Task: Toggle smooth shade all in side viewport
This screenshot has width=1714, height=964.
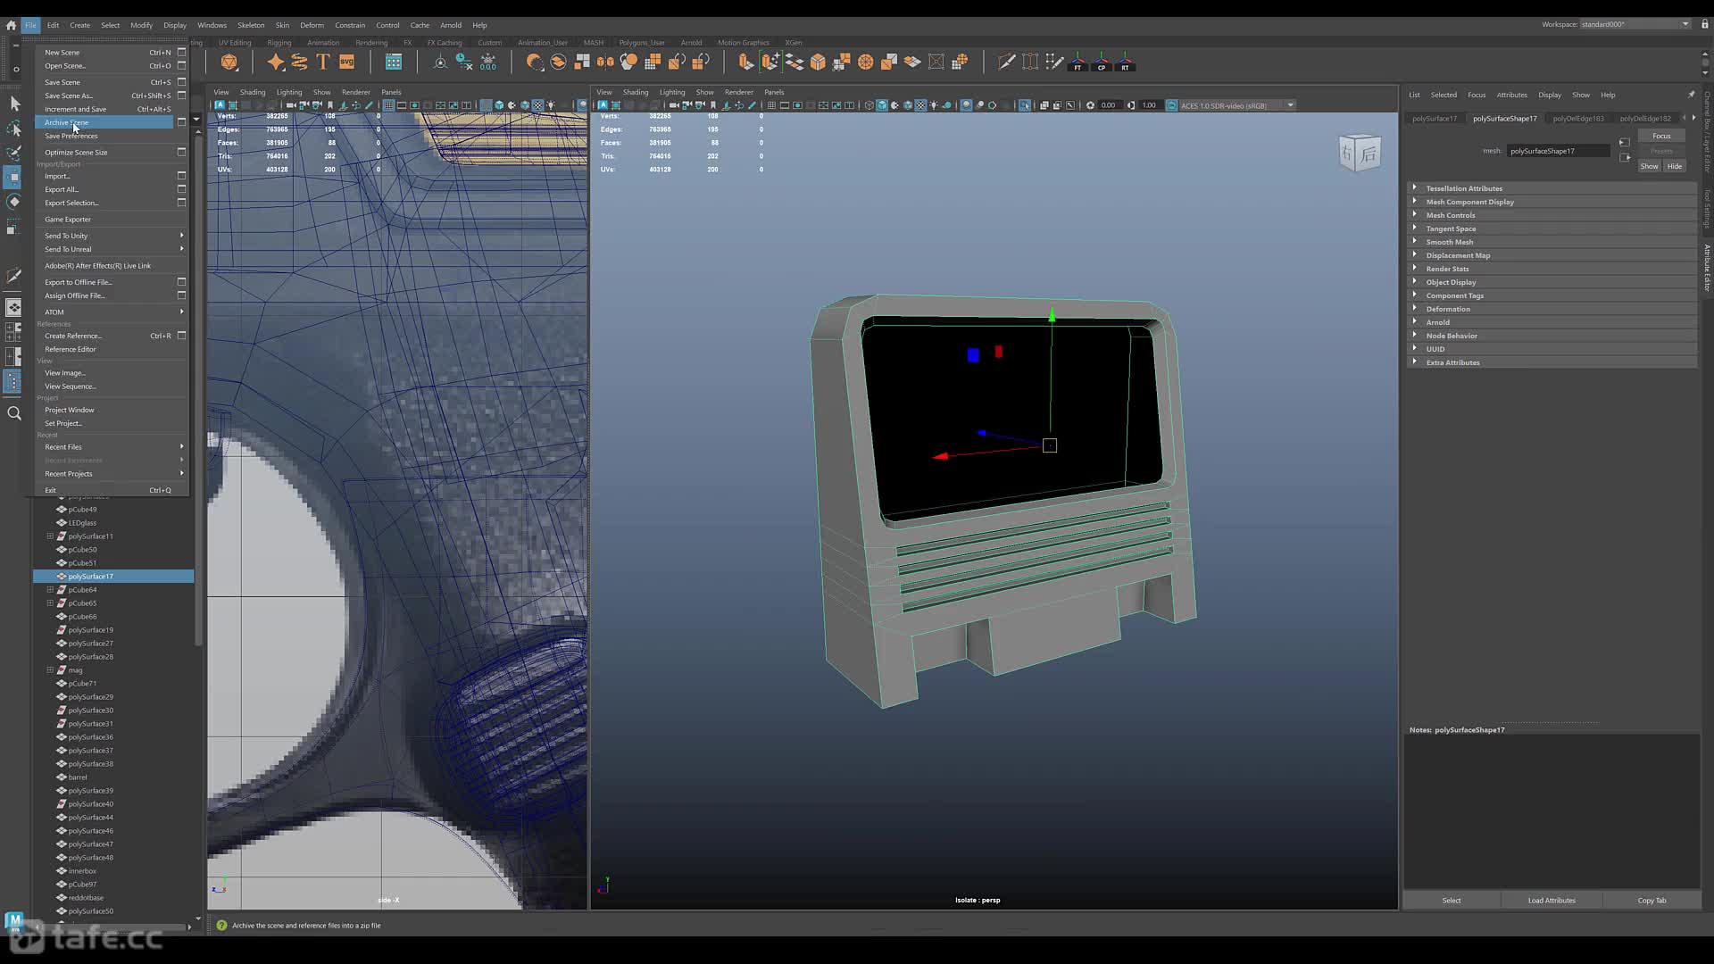Action: pos(499,105)
